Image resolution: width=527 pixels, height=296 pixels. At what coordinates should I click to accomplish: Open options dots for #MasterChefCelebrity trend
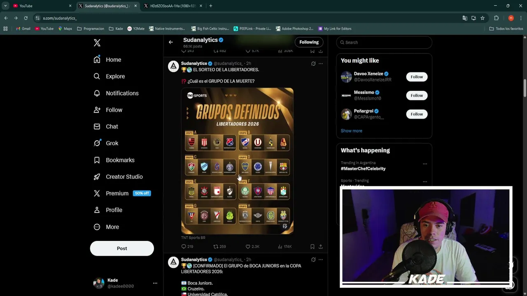425,164
